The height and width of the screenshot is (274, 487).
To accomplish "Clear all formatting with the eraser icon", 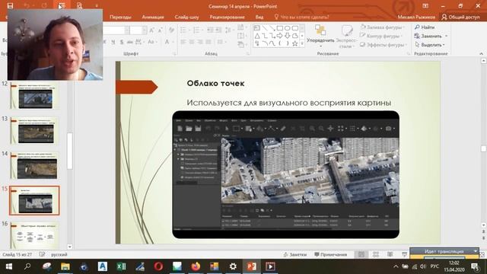I will click(x=171, y=30).
